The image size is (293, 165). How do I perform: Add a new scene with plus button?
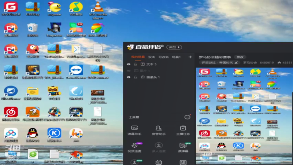190,57
